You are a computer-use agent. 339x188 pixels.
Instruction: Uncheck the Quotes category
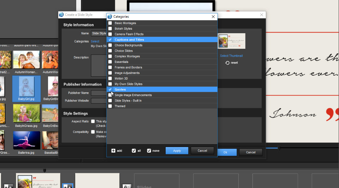(110, 89)
